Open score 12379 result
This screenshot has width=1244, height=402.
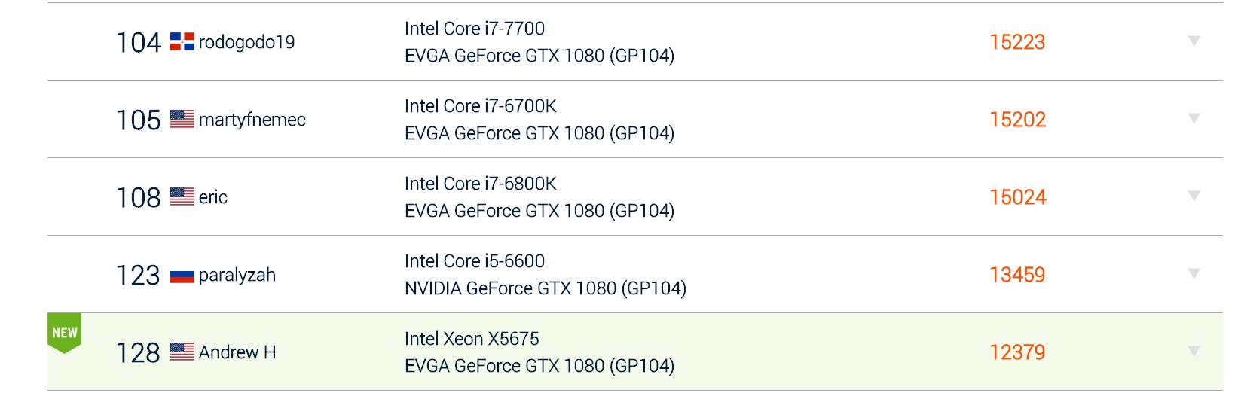[1017, 352]
